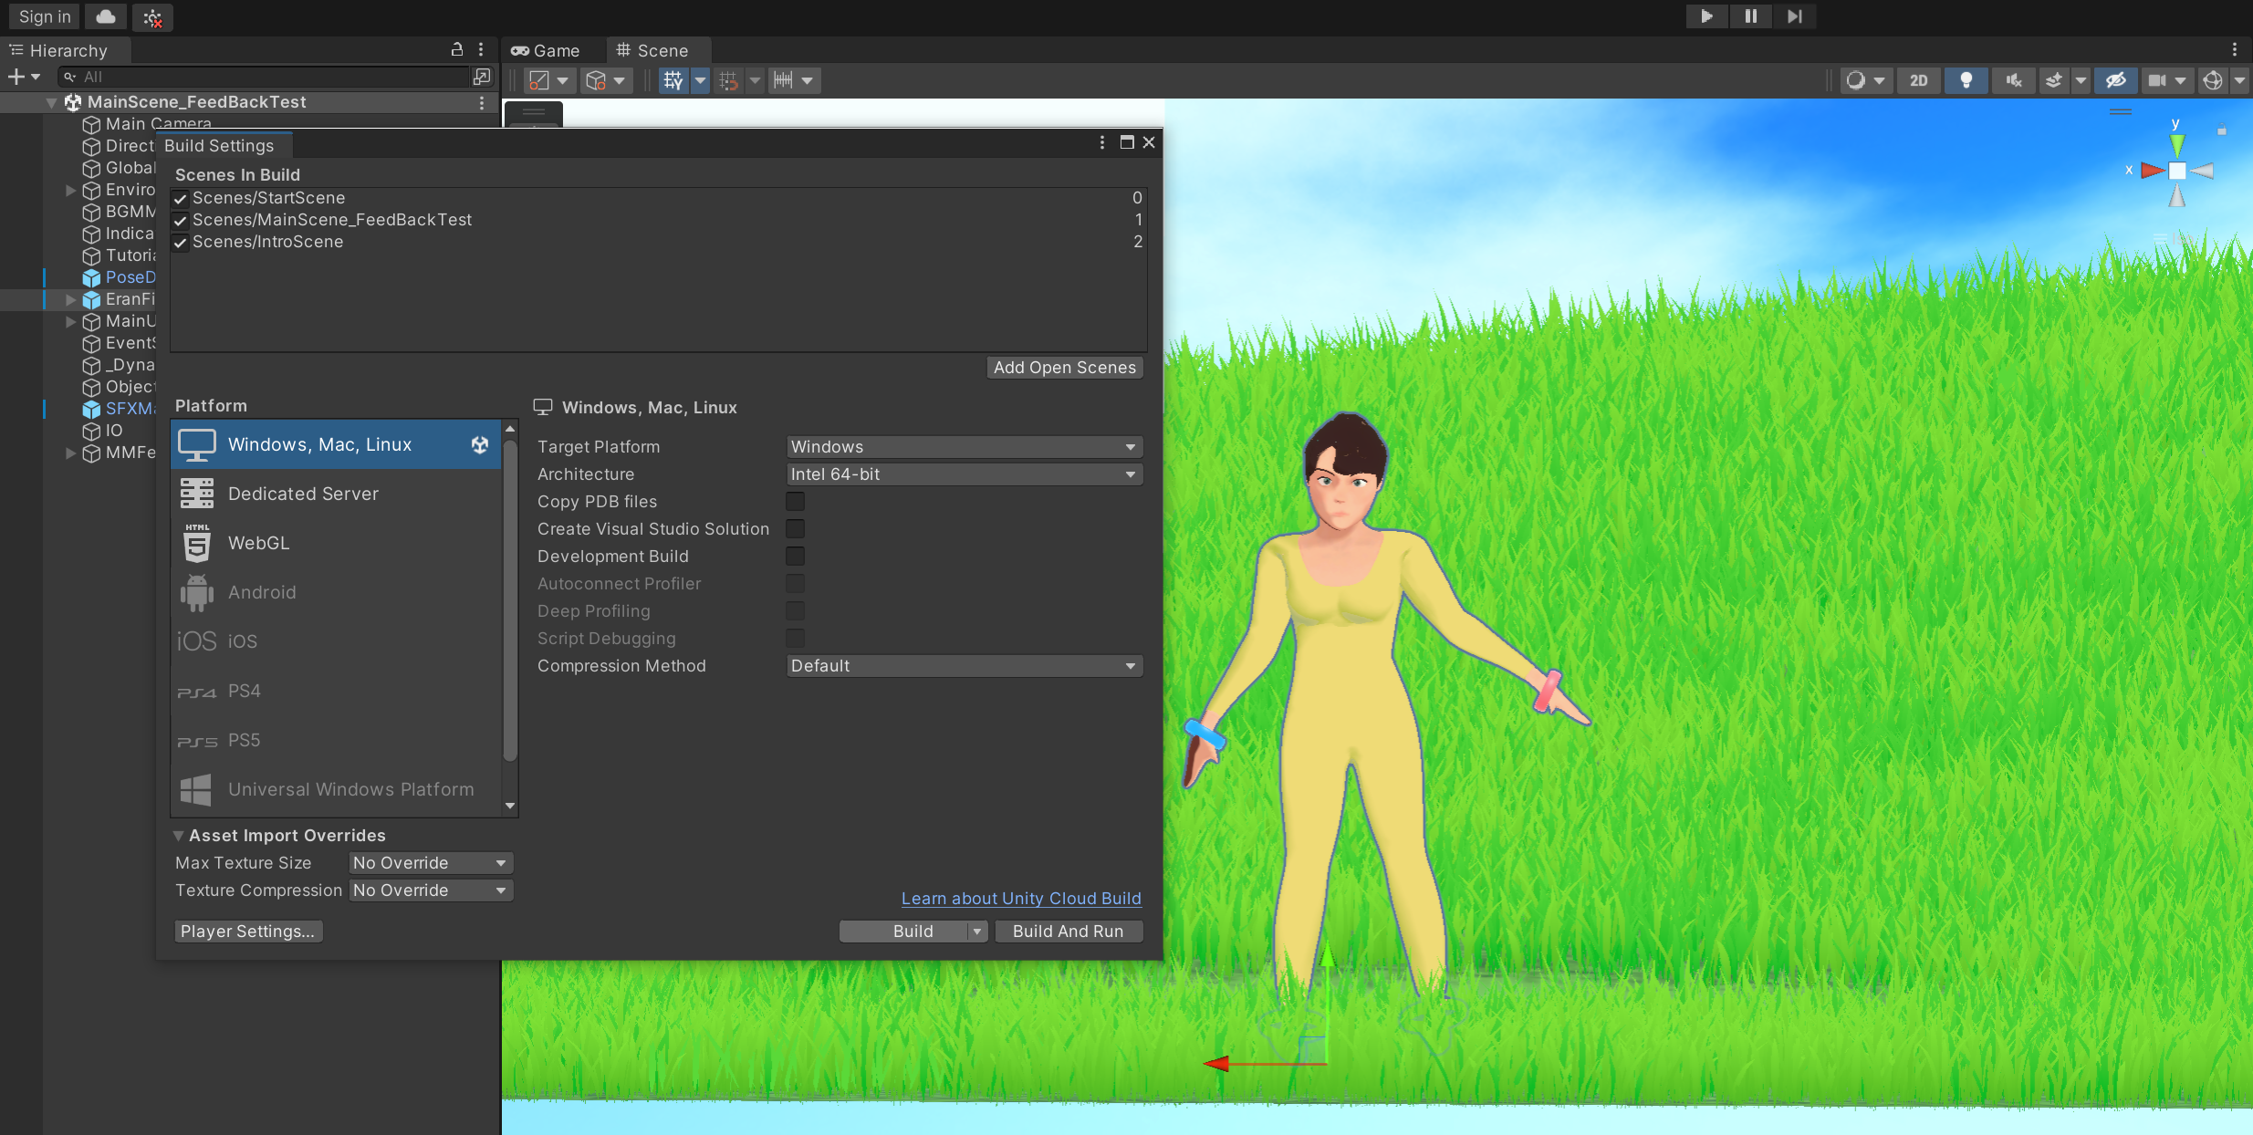Toggle scene lighting lightbulb icon
The height and width of the screenshot is (1135, 2253).
pos(1966,80)
